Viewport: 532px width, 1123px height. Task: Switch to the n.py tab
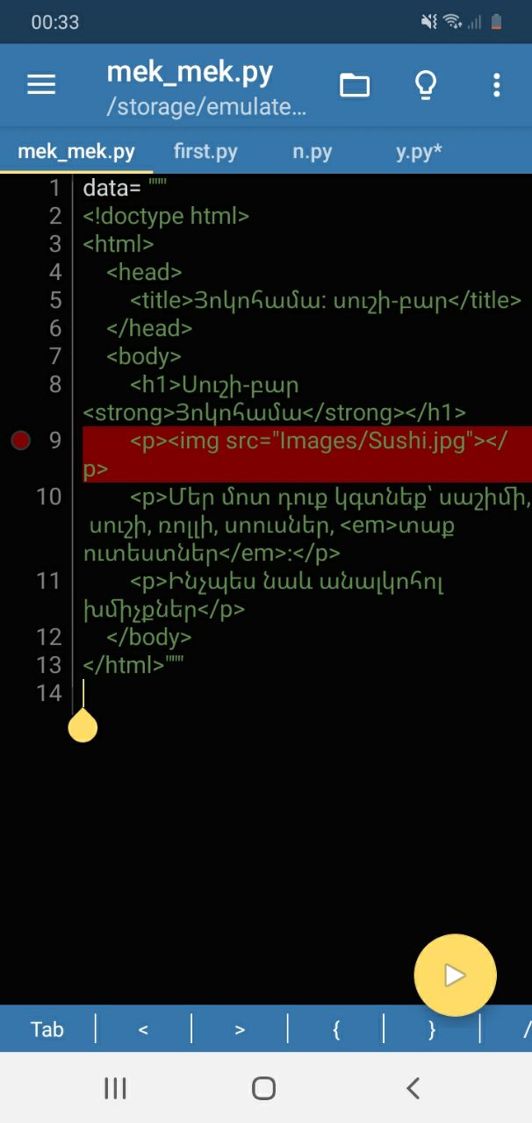click(313, 151)
